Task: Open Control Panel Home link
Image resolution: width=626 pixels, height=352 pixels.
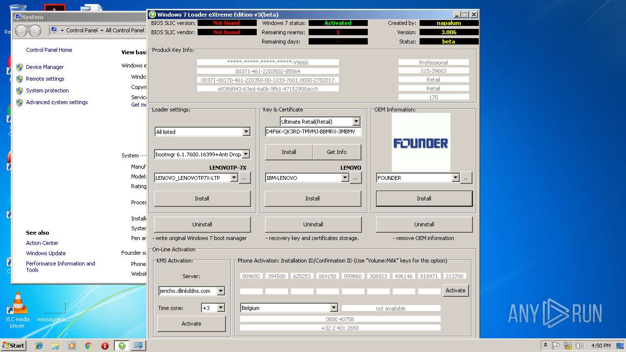Action: [x=49, y=50]
